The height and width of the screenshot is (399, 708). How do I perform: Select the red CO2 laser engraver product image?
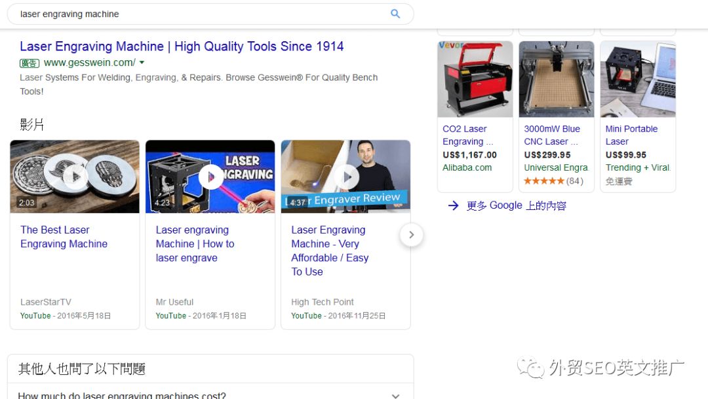pos(475,80)
